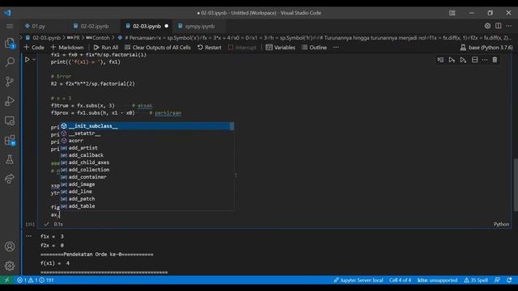
Task: Run the current notebook cell
Action: point(27,60)
